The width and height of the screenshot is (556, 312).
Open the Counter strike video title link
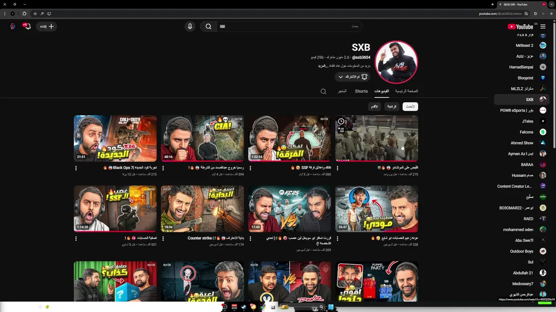point(216,238)
